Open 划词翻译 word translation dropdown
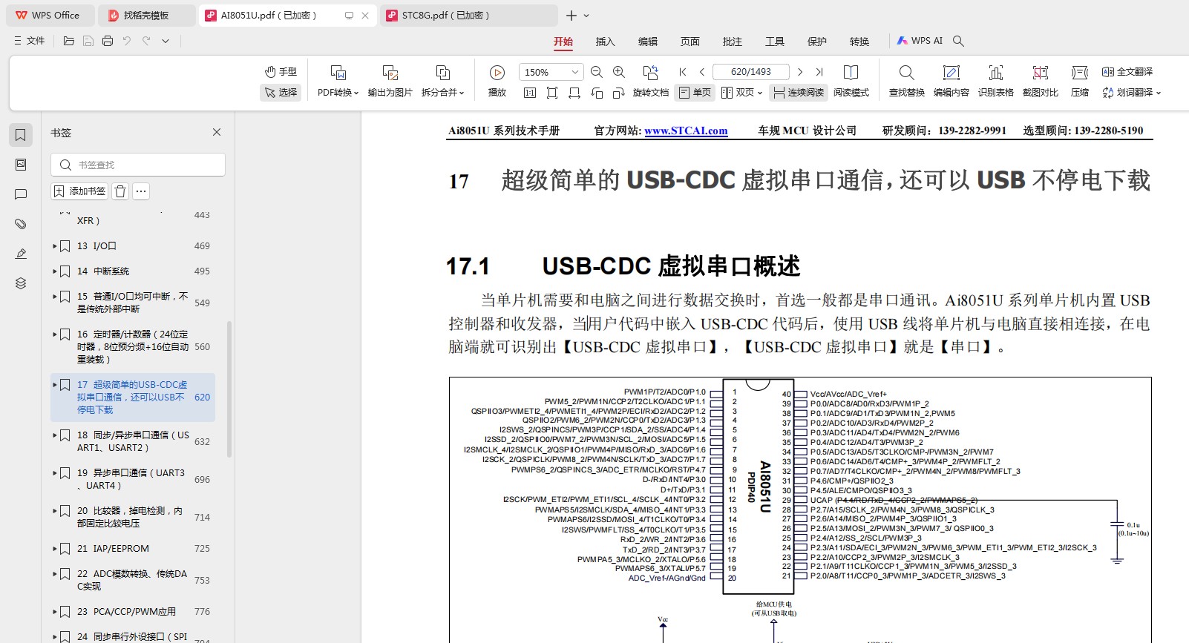 click(1131, 93)
